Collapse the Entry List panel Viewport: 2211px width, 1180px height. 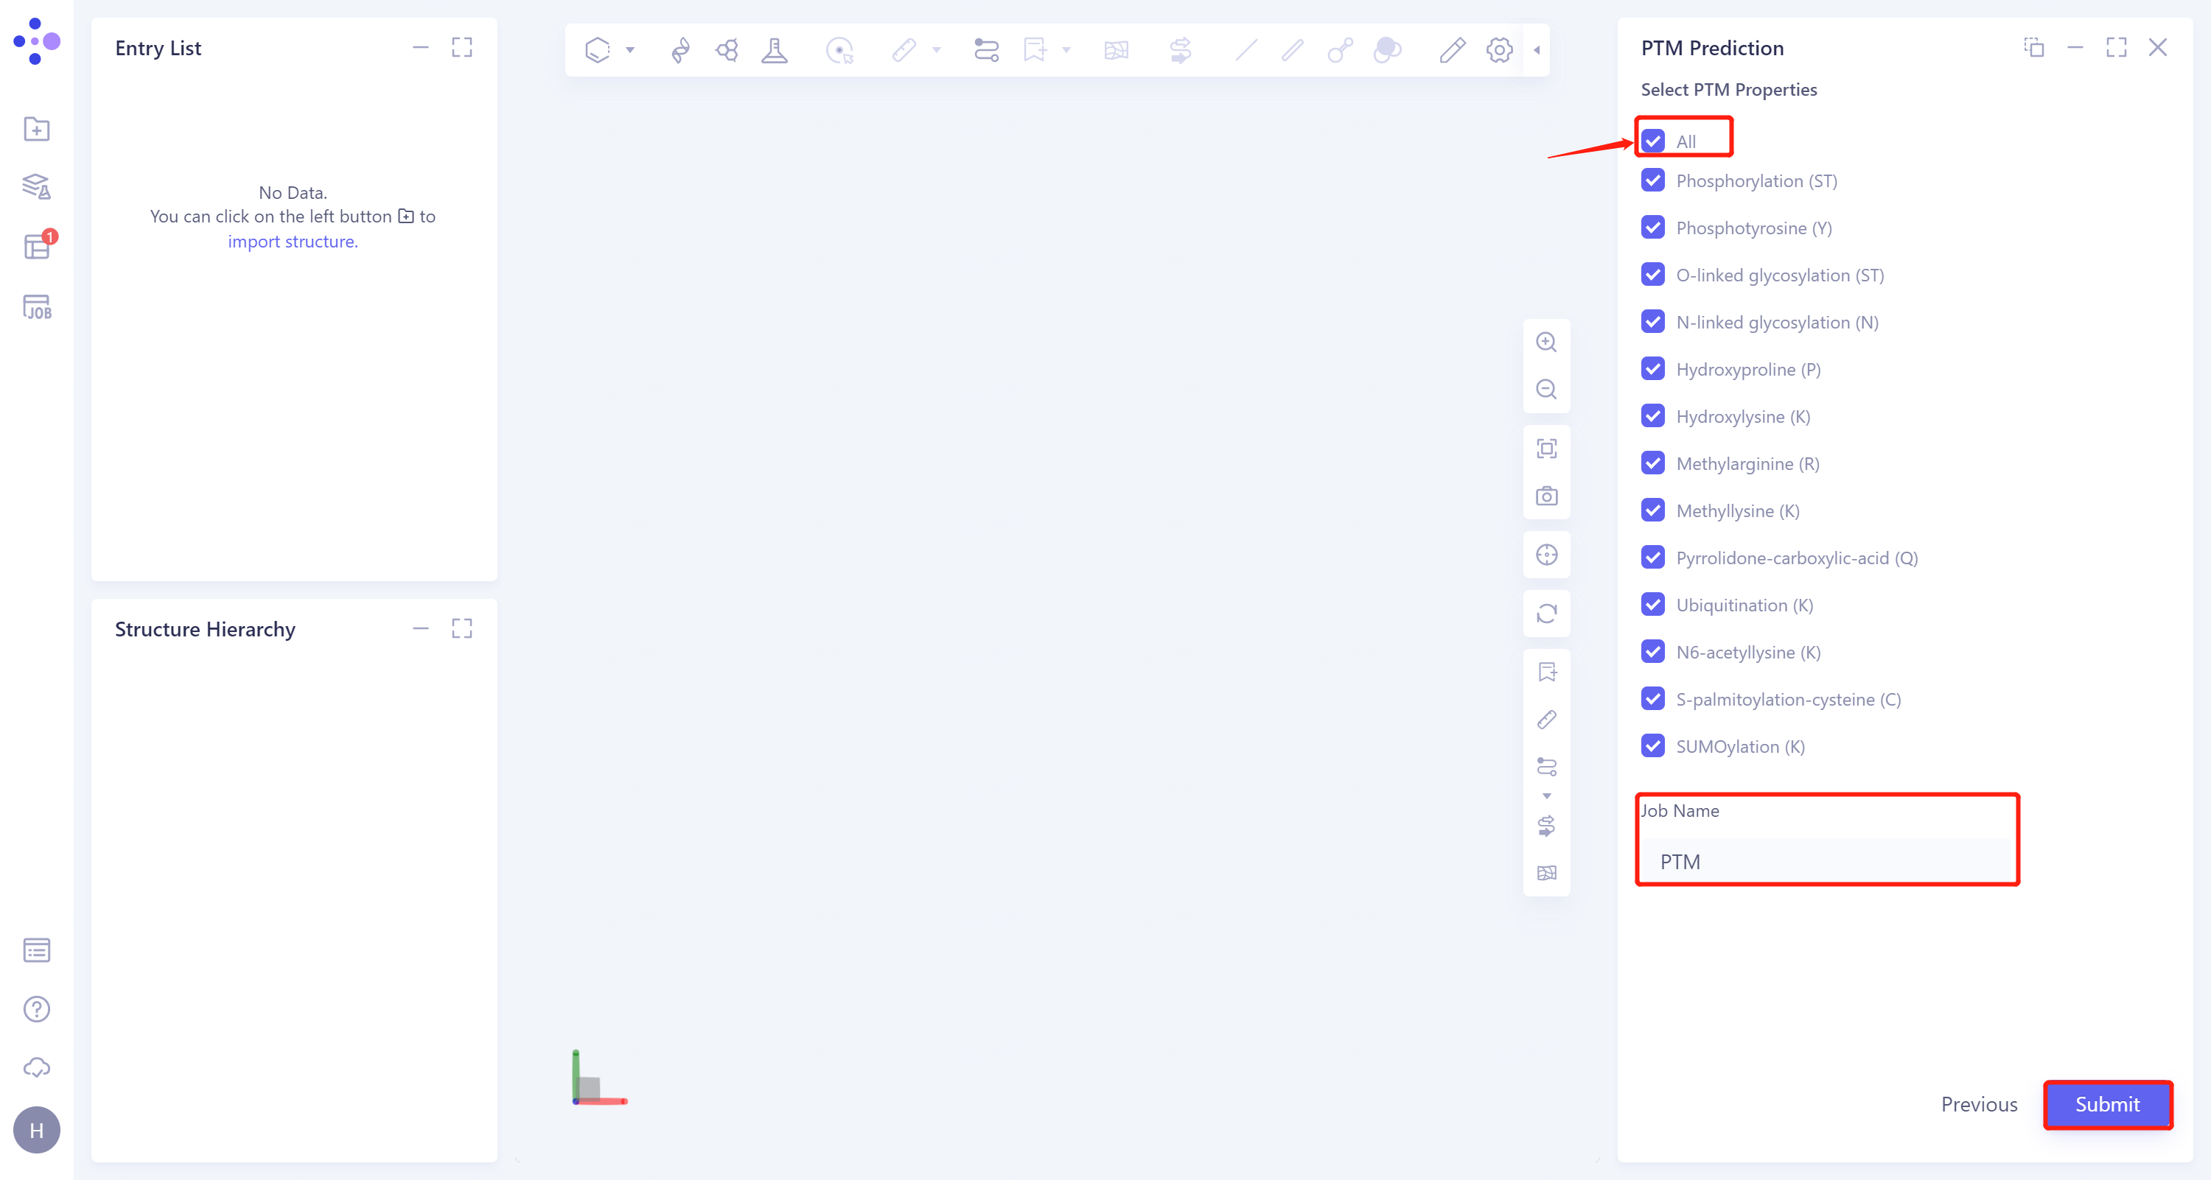pyautogui.click(x=421, y=48)
